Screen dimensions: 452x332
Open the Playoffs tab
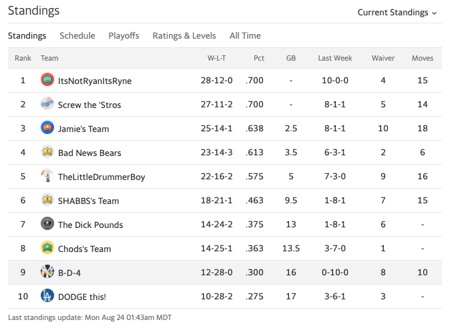click(x=124, y=36)
